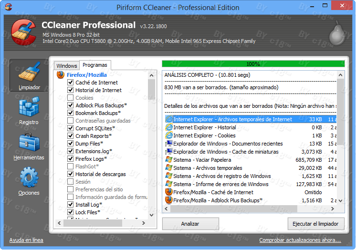Click the left arrow of results horizontal scrollbar
The width and height of the screenshot is (356, 250).
point(166,208)
